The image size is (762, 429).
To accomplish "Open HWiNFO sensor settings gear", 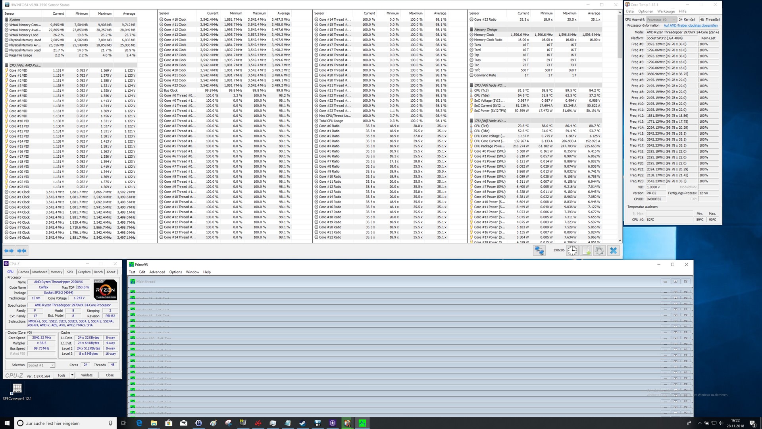I will (x=599, y=251).
